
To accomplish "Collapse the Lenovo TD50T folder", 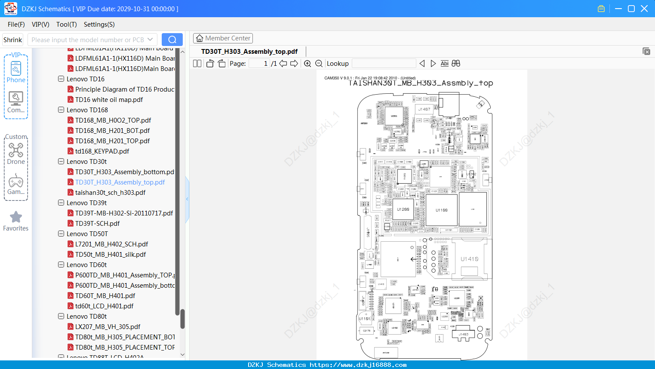I will [61, 234].
